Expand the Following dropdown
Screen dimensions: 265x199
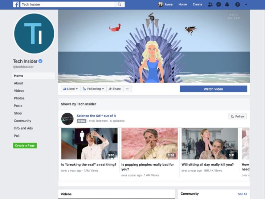point(93,89)
